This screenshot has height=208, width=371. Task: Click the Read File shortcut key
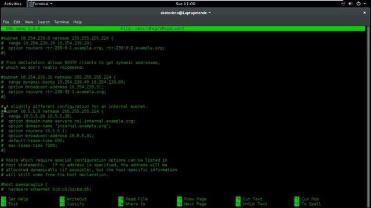coord(121,199)
